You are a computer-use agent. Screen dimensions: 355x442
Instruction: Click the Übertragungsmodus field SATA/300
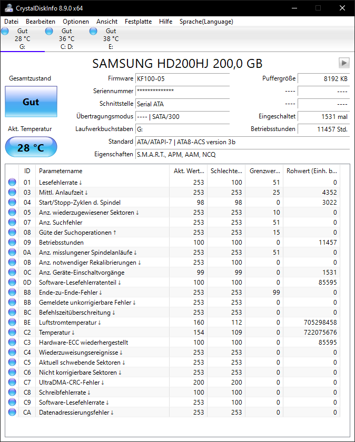[x=182, y=117]
